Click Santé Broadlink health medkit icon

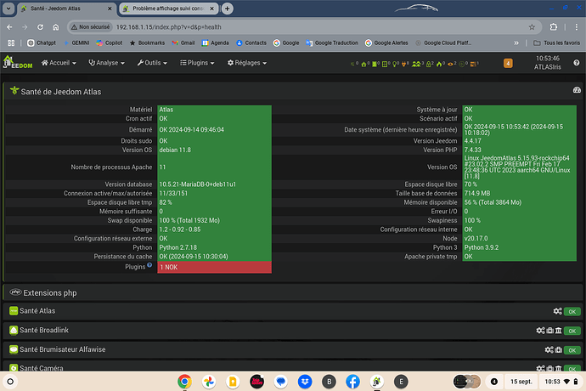coord(550,331)
